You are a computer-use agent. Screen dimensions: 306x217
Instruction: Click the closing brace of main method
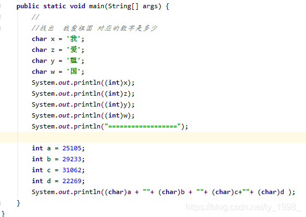click(x=19, y=203)
